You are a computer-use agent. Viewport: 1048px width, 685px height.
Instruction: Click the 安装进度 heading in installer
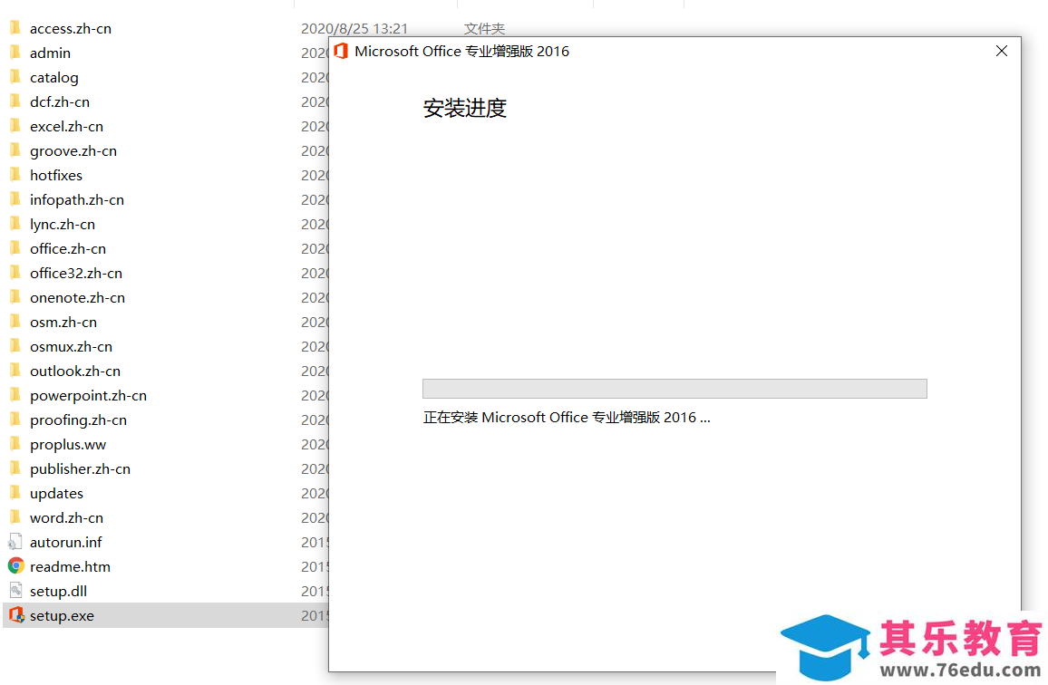click(464, 108)
